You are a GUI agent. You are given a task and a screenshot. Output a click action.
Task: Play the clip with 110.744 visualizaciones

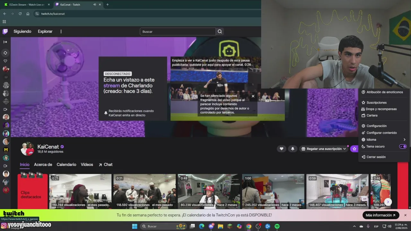click(x=80, y=191)
